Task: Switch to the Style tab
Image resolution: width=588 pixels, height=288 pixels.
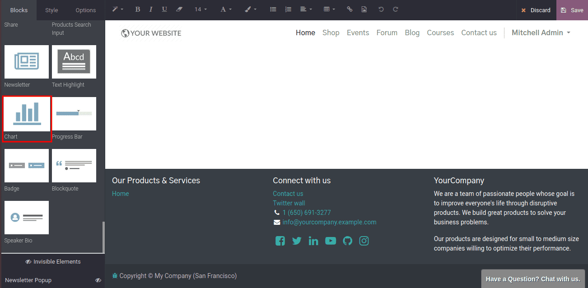Action: [x=51, y=10]
